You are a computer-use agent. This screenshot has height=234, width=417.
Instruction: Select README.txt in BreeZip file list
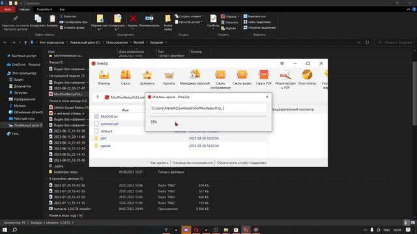tap(109, 116)
